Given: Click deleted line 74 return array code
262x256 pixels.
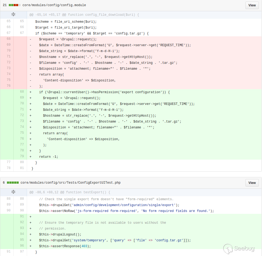Looking at the screenshot, I should pyautogui.click(x=52, y=74).
